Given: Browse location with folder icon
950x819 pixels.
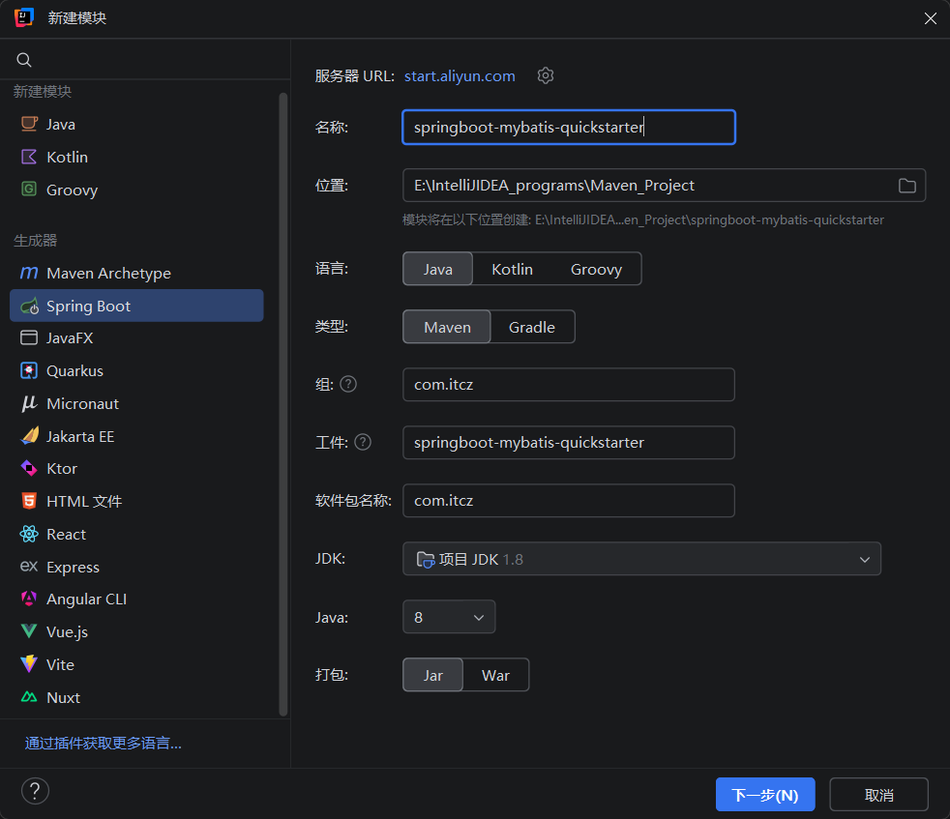Looking at the screenshot, I should 907,186.
